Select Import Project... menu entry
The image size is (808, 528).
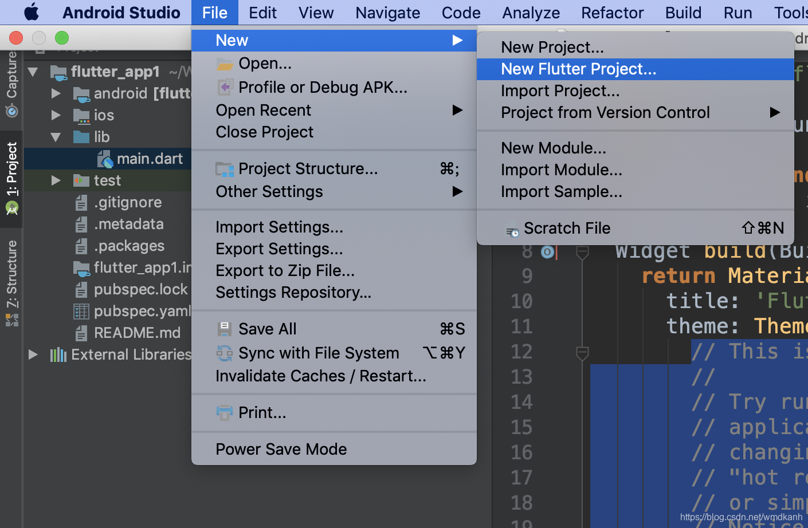(x=636, y=91)
